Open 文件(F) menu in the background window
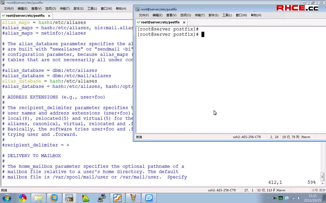326x203 pixels. click(9, 8)
